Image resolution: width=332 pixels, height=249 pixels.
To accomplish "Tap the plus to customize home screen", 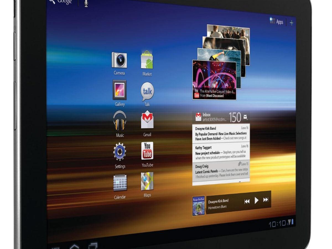I will [291, 23].
